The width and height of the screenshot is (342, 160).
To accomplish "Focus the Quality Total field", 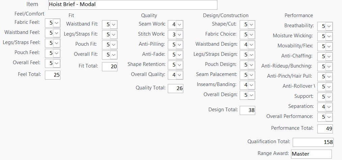I will coord(175,88).
